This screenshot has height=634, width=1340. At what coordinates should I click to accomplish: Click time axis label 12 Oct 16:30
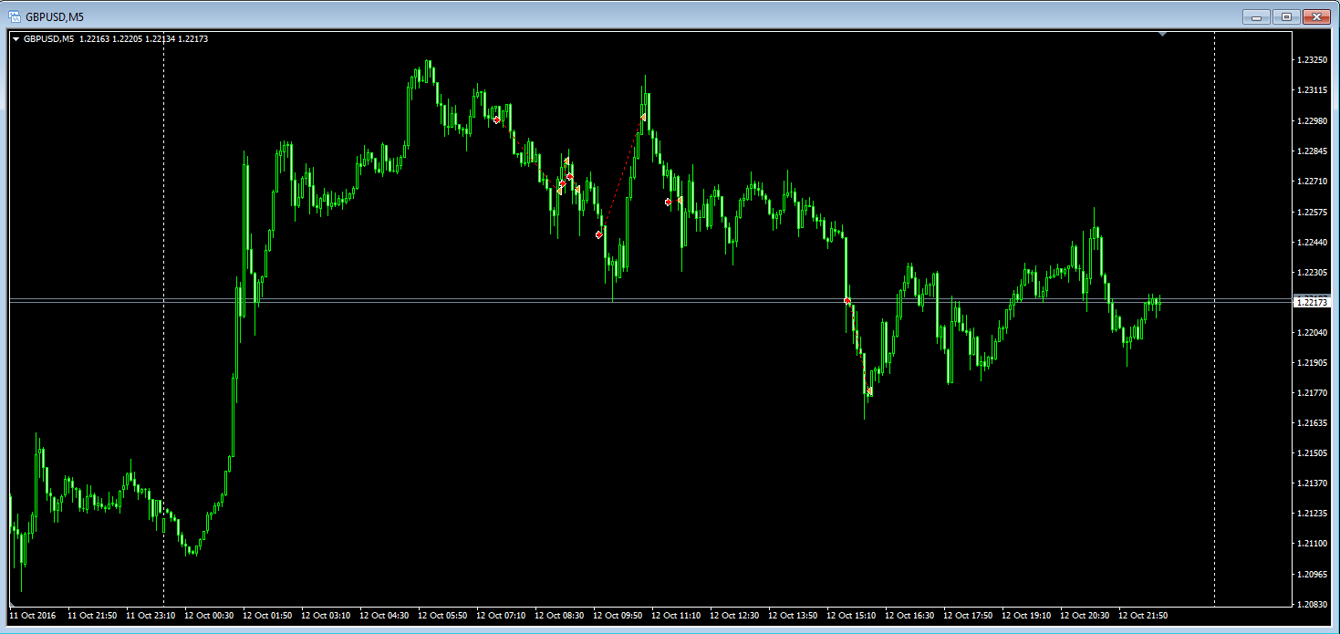coord(909,616)
